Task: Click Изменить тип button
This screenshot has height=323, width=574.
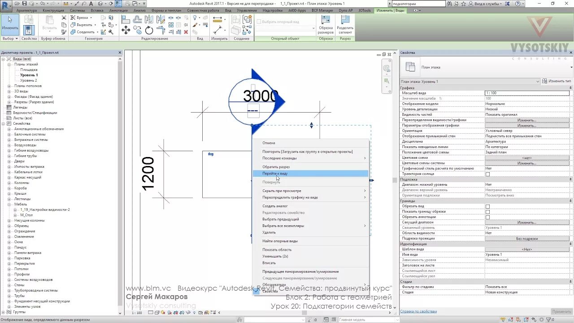Action: pyautogui.click(x=557, y=81)
